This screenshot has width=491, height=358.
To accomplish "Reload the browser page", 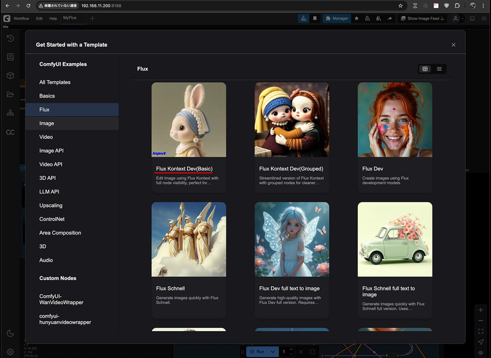I will 28,6.
